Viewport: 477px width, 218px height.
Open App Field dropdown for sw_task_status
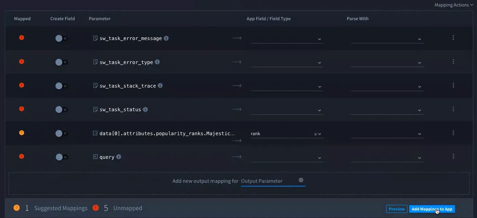point(287,110)
